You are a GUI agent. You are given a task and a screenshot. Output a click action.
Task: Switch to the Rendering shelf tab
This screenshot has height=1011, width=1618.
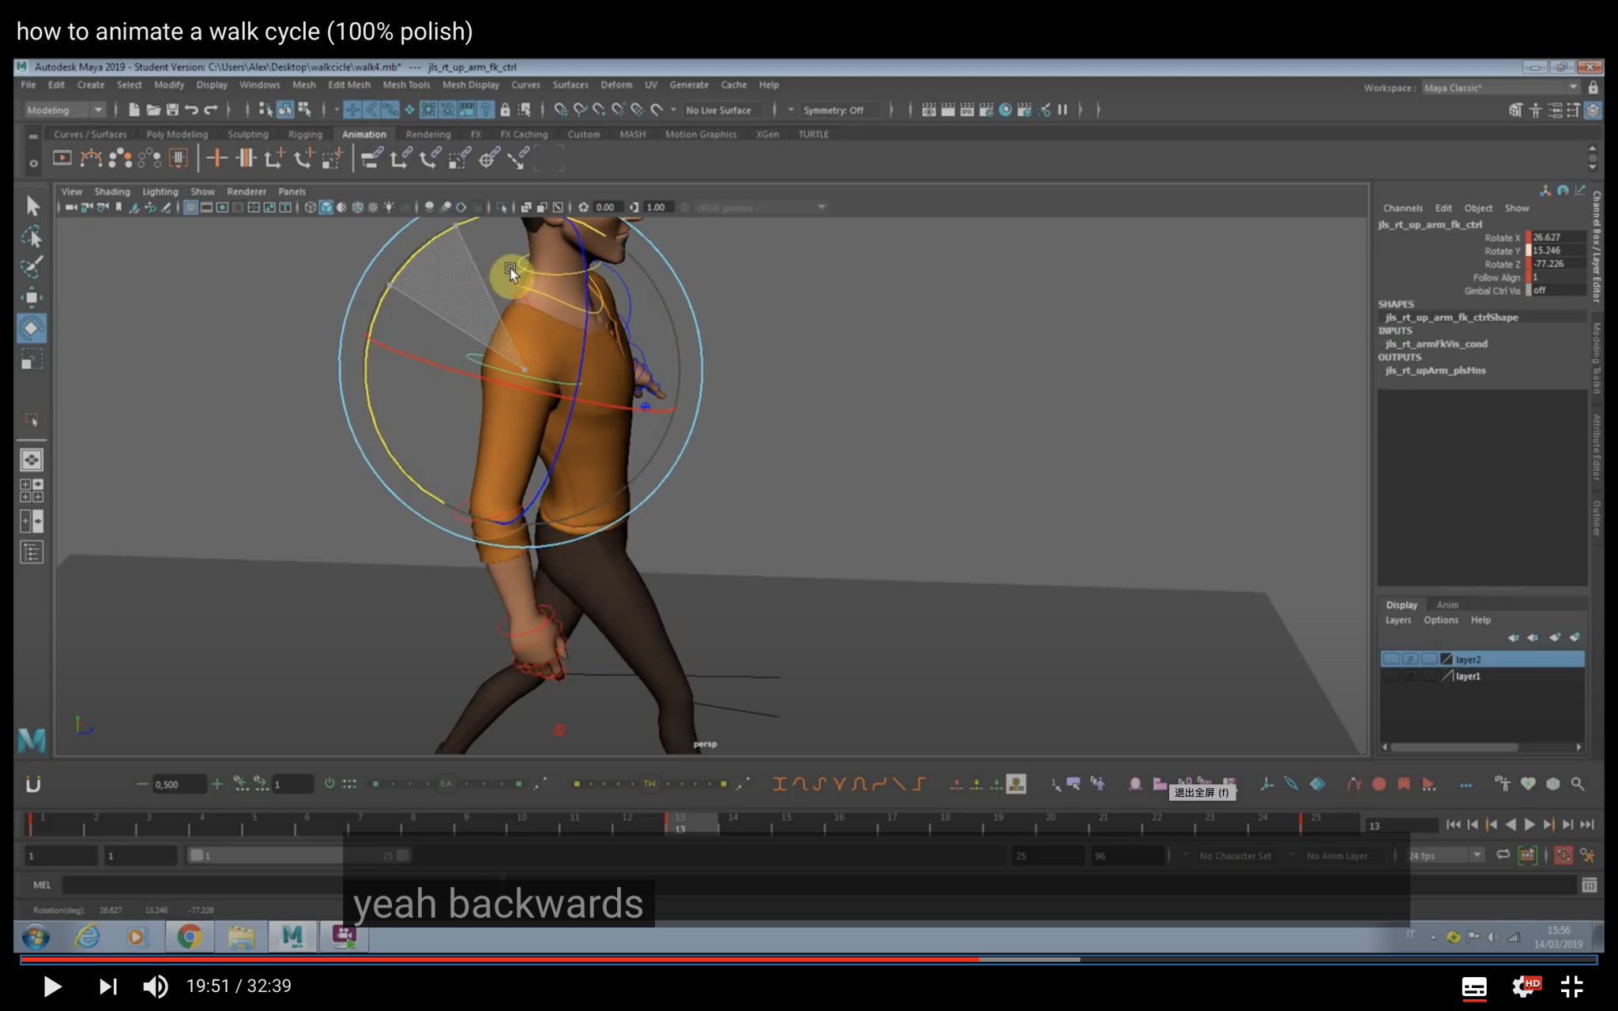tap(428, 134)
